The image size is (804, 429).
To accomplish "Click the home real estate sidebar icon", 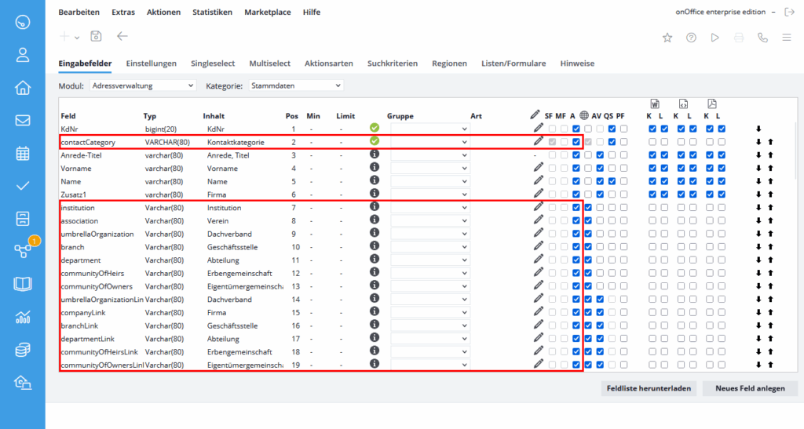I will [23, 87].
